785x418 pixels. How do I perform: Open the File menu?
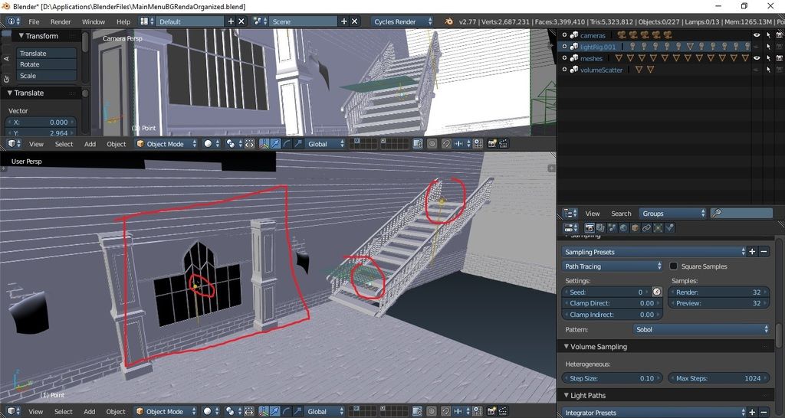pyautogui.click(x=34, y=21)
